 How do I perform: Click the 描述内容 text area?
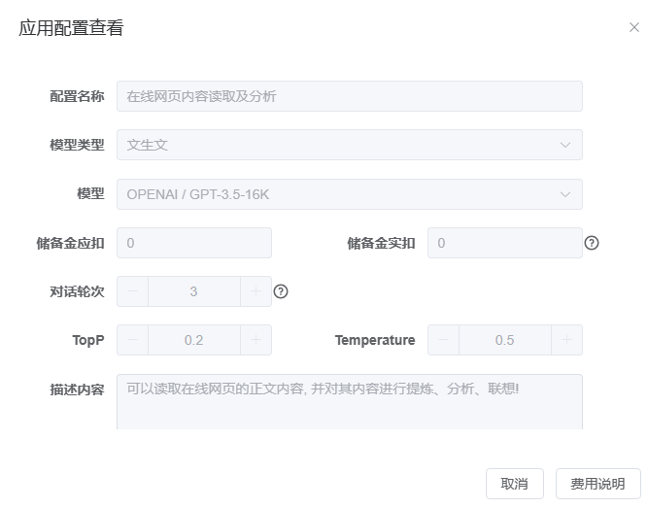pyautogui.click(x=349, y=402)
